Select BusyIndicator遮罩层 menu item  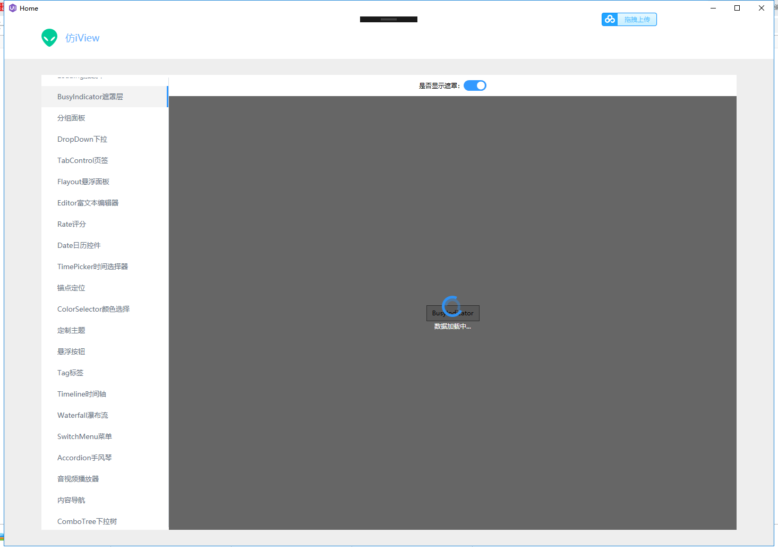tap(105, 97)
